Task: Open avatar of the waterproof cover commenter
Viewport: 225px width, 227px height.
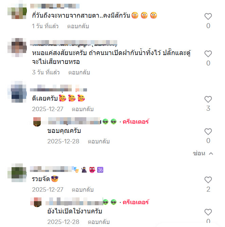Action: click(17, 48)
